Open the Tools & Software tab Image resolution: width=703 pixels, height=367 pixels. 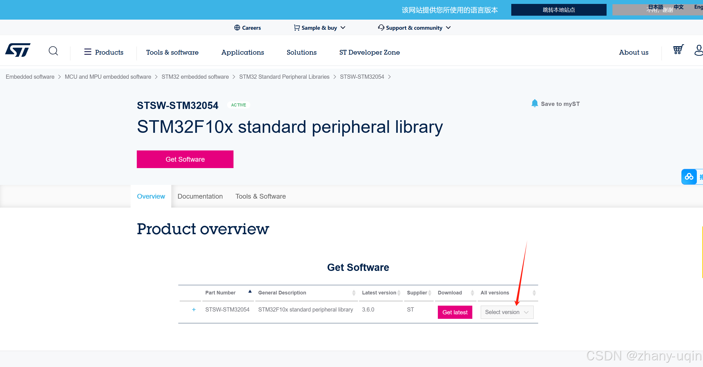[260, 196]
